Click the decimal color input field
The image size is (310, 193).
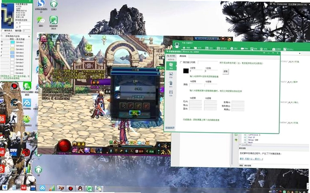(211, 85)
